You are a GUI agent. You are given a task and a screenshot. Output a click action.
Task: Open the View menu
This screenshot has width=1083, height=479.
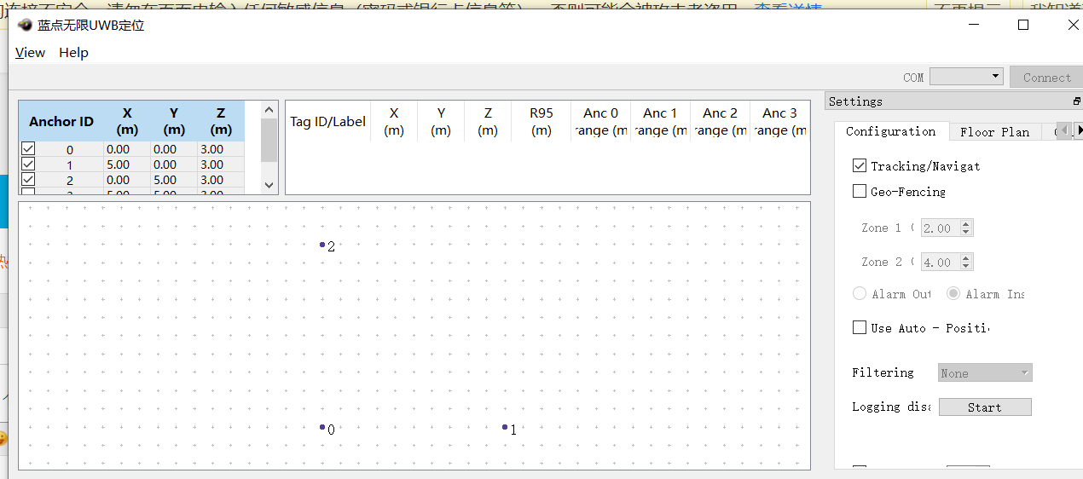coord(30,53)
